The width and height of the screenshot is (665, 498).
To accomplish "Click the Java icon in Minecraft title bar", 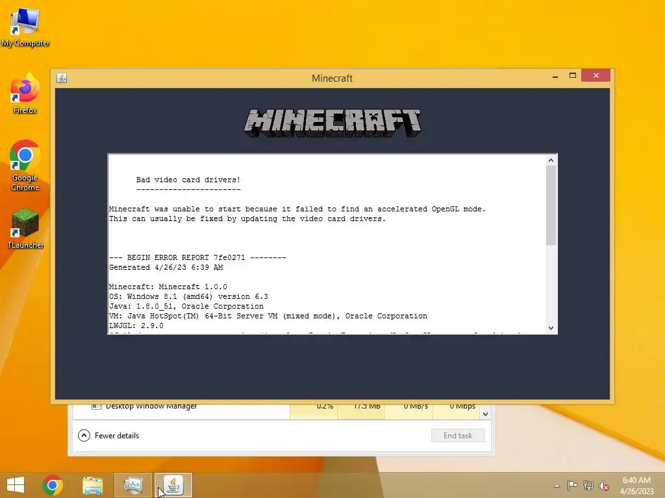I will [62, 78].
